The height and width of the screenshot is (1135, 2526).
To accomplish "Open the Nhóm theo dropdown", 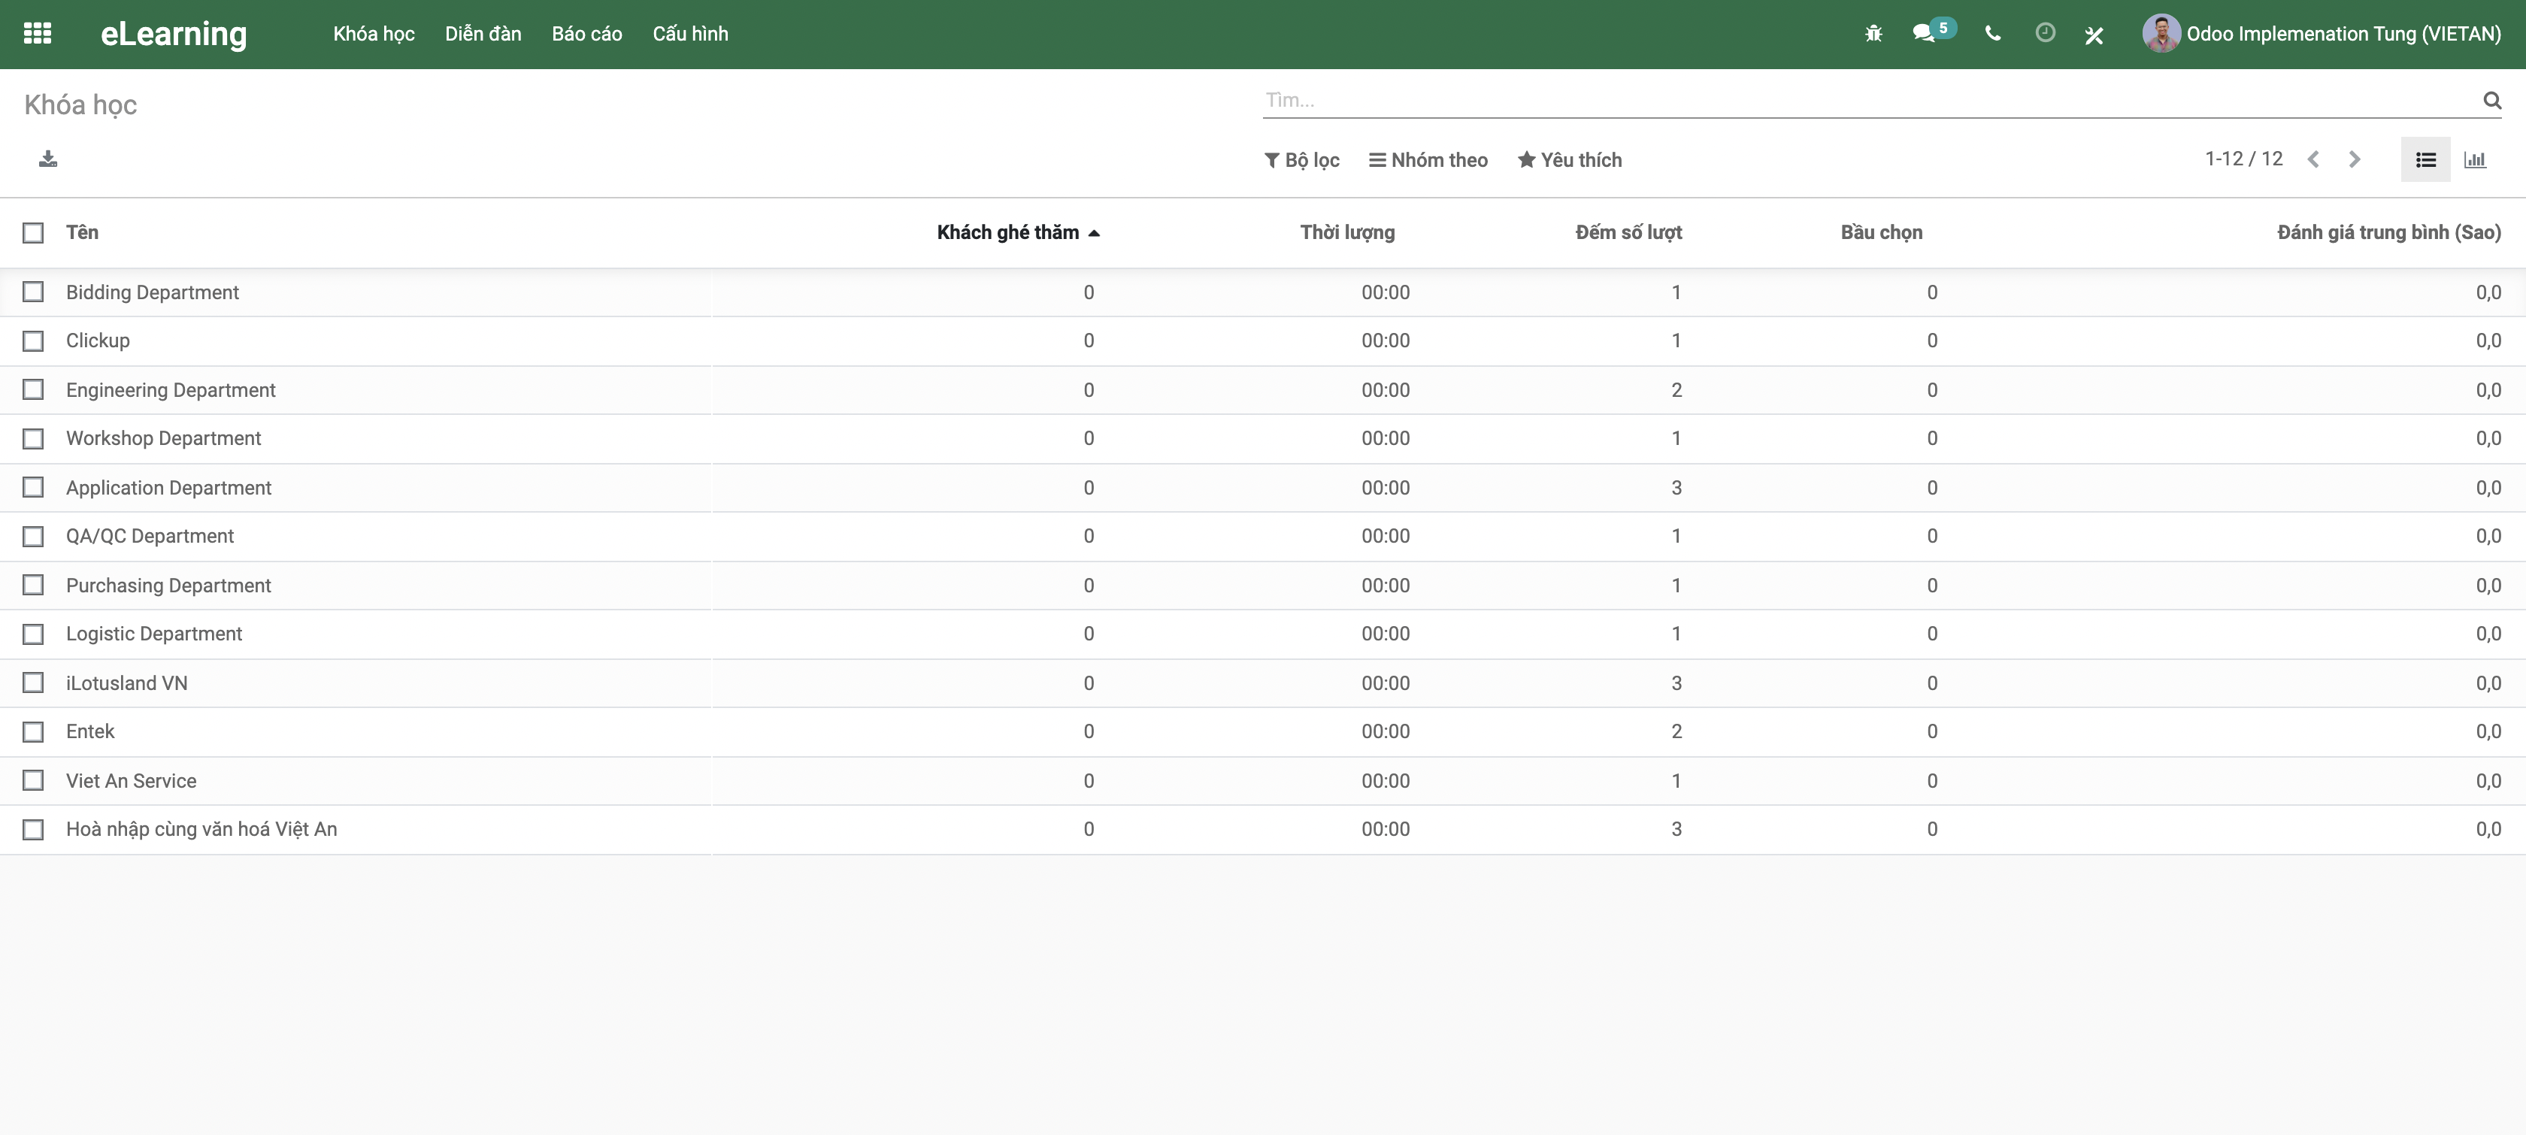I will (1428, 160).
